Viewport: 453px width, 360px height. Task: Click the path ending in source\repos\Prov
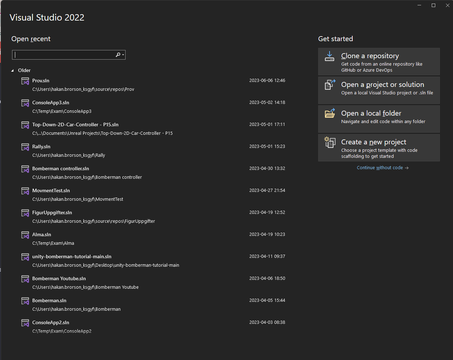coord(83,89)
